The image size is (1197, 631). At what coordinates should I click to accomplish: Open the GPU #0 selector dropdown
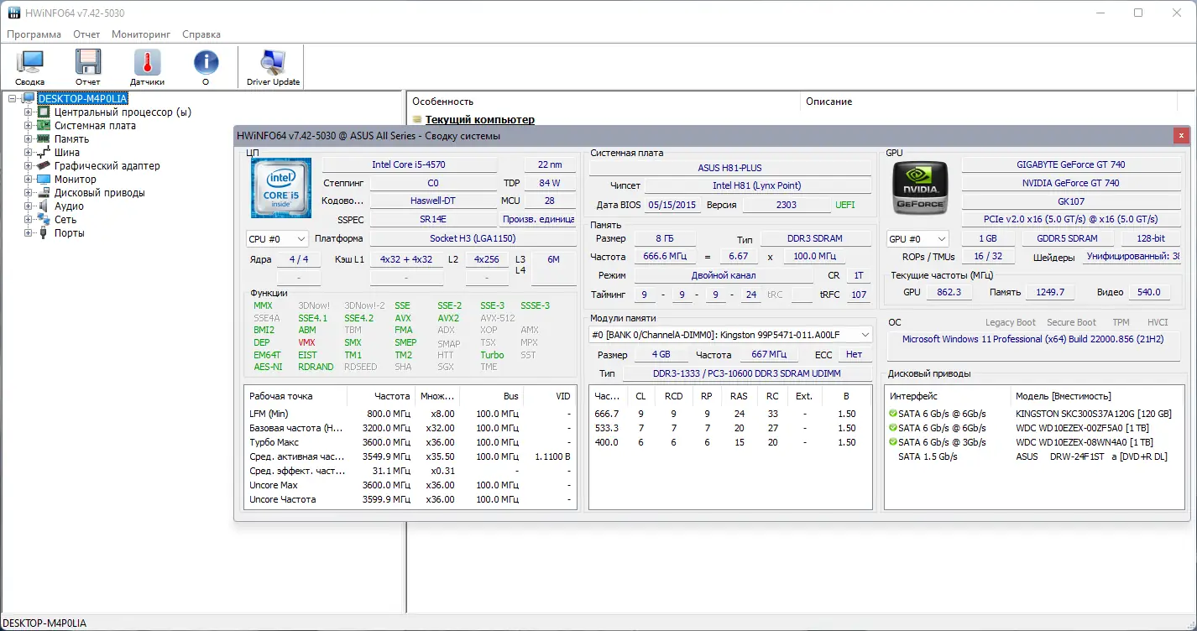(917, 239)
